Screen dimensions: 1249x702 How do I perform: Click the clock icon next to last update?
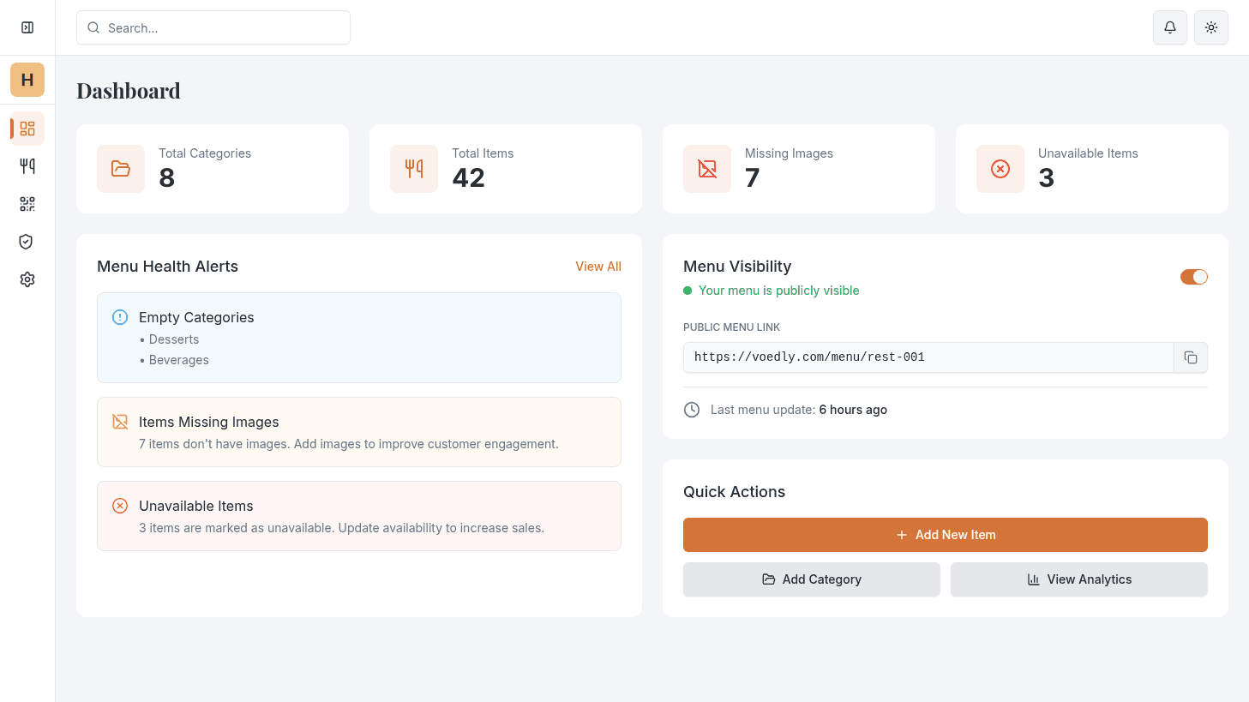[692, 410]
